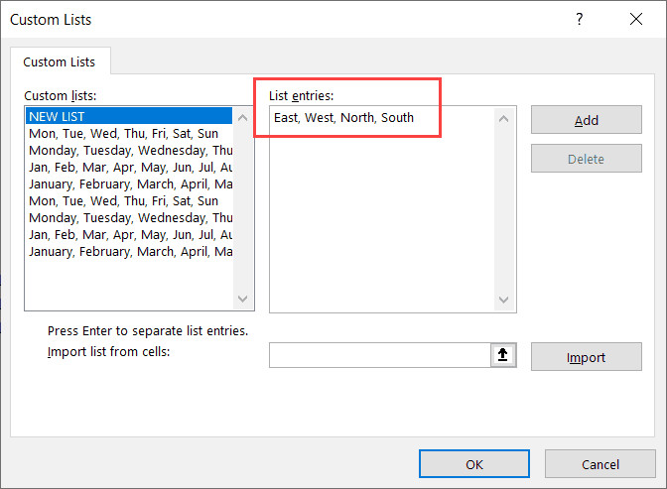Switch to the Custom Lists tab
Screen dimensions: 667x489
coord(60,61)
